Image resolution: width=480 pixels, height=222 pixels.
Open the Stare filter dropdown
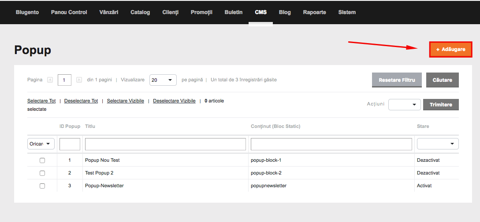[x=438, y=144]
